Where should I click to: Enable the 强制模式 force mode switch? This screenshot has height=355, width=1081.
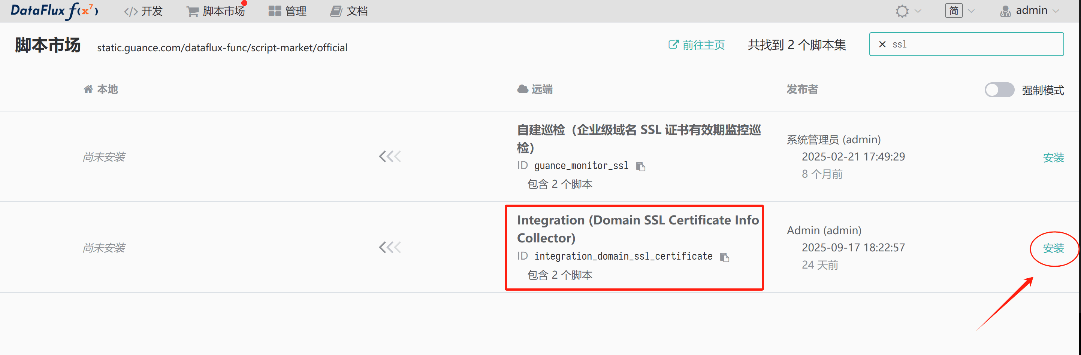(999, 90)
